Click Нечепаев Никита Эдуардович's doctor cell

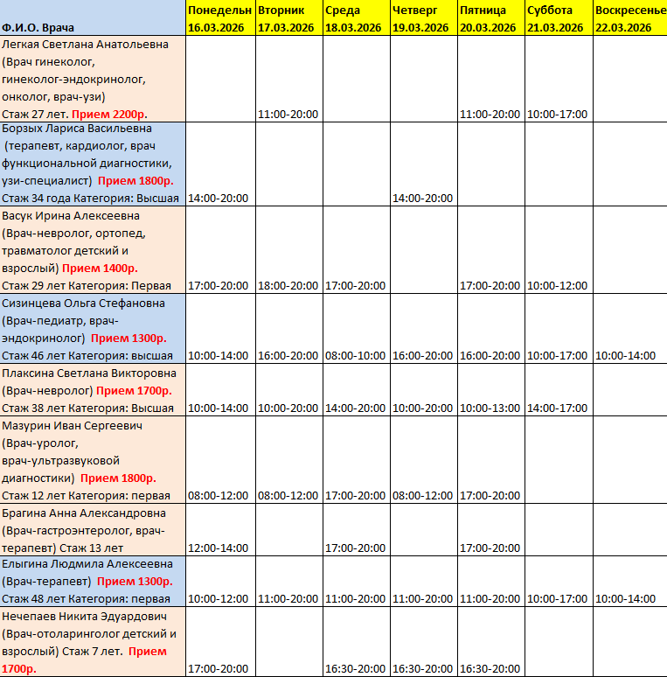click(x=93, y=642)
